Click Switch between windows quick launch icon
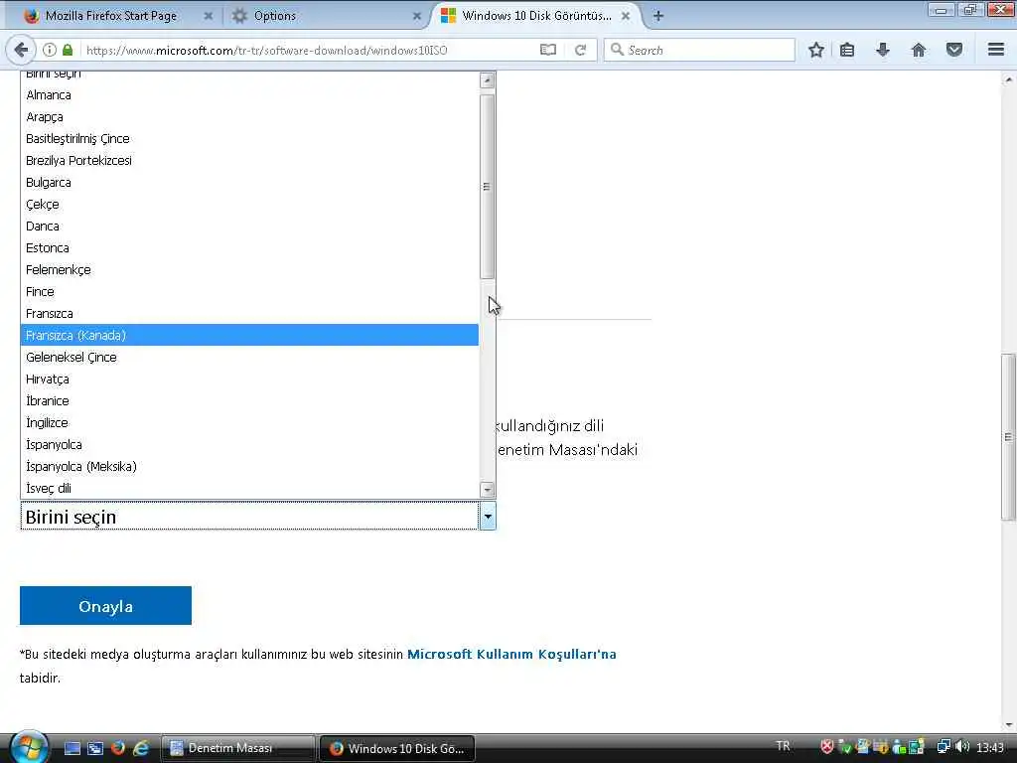The height and width of the screenshot is (763, 1017). click(x=95, y=748)
